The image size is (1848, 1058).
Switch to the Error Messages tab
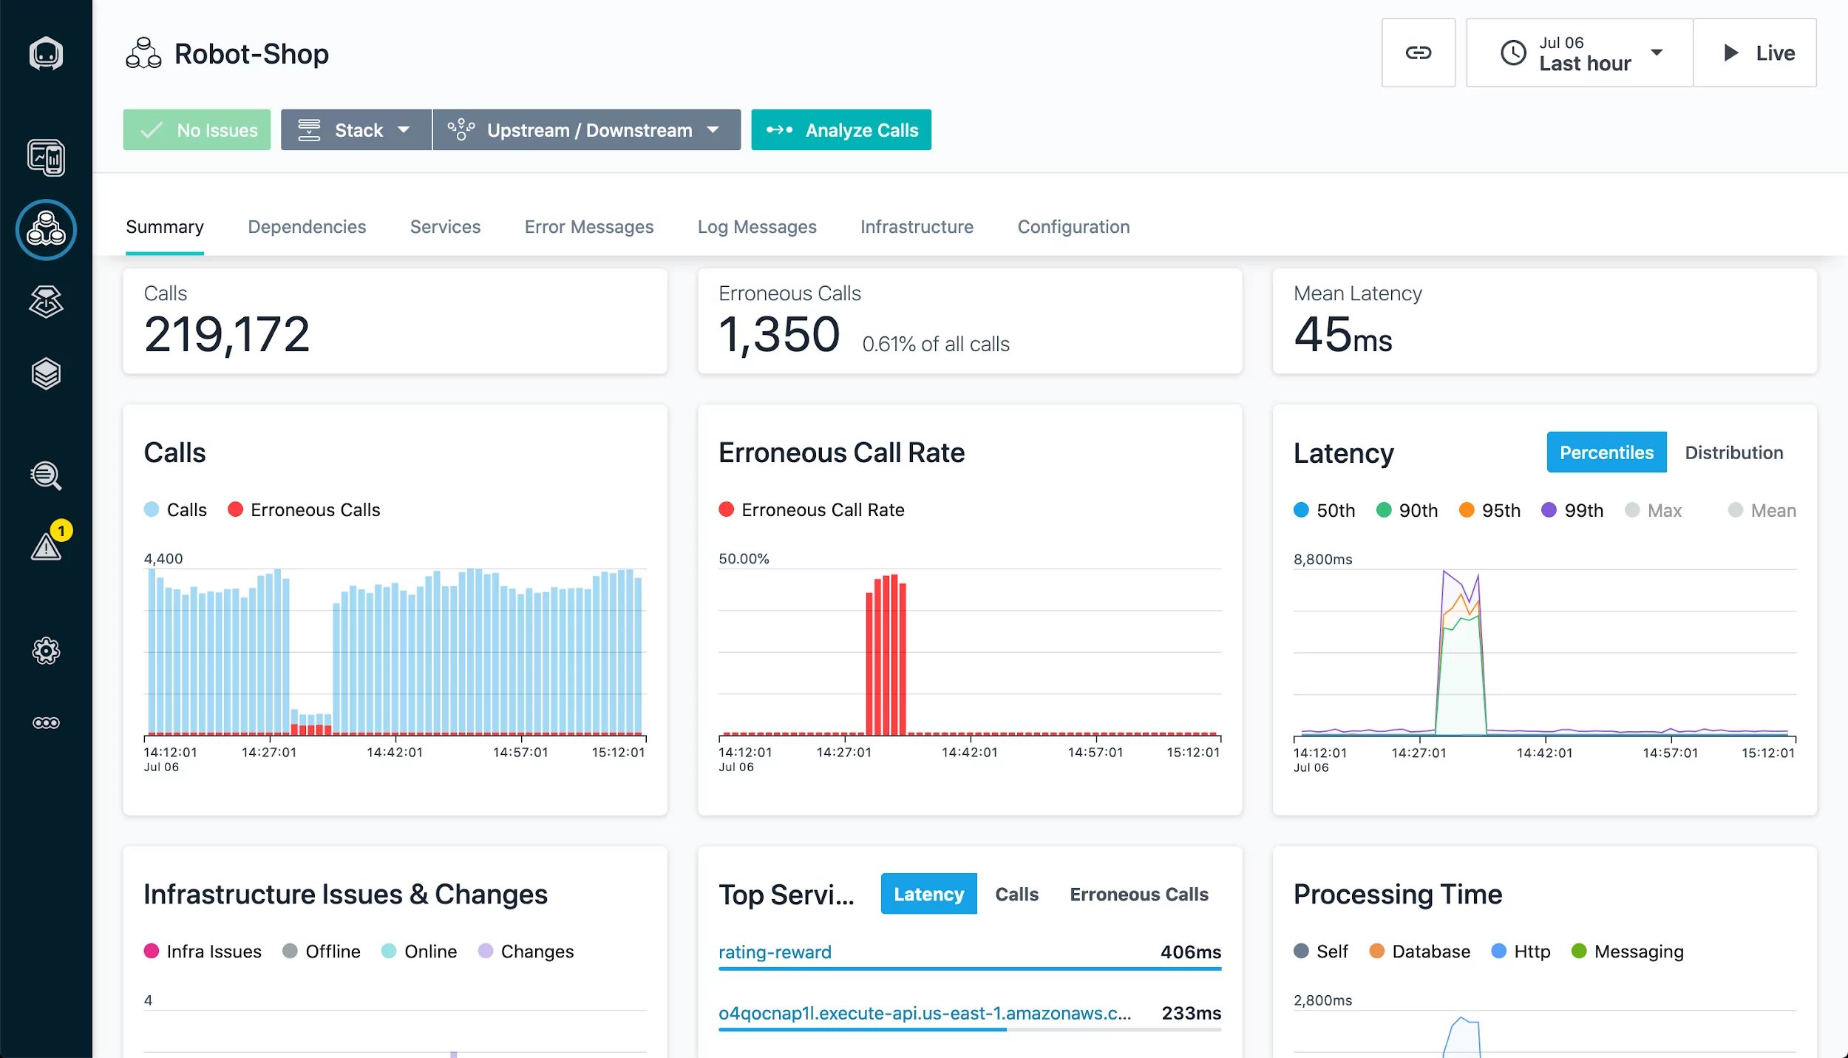(x=588, y=227)
